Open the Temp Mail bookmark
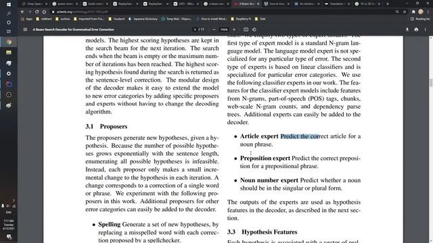 (x=177, y=19)
